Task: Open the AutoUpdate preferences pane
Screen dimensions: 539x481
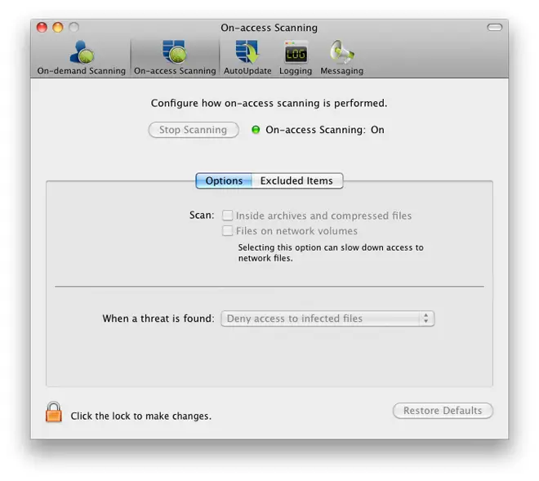Action: pyautogui.click(x=247, y=57)
